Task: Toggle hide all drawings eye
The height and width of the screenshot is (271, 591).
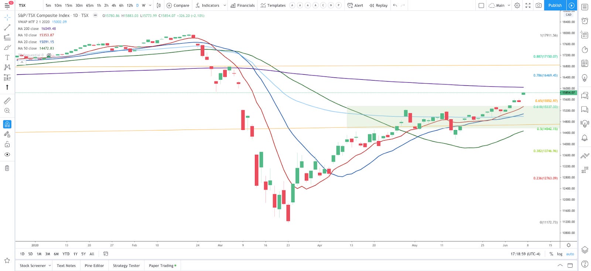Action: [x=7, y=154]
